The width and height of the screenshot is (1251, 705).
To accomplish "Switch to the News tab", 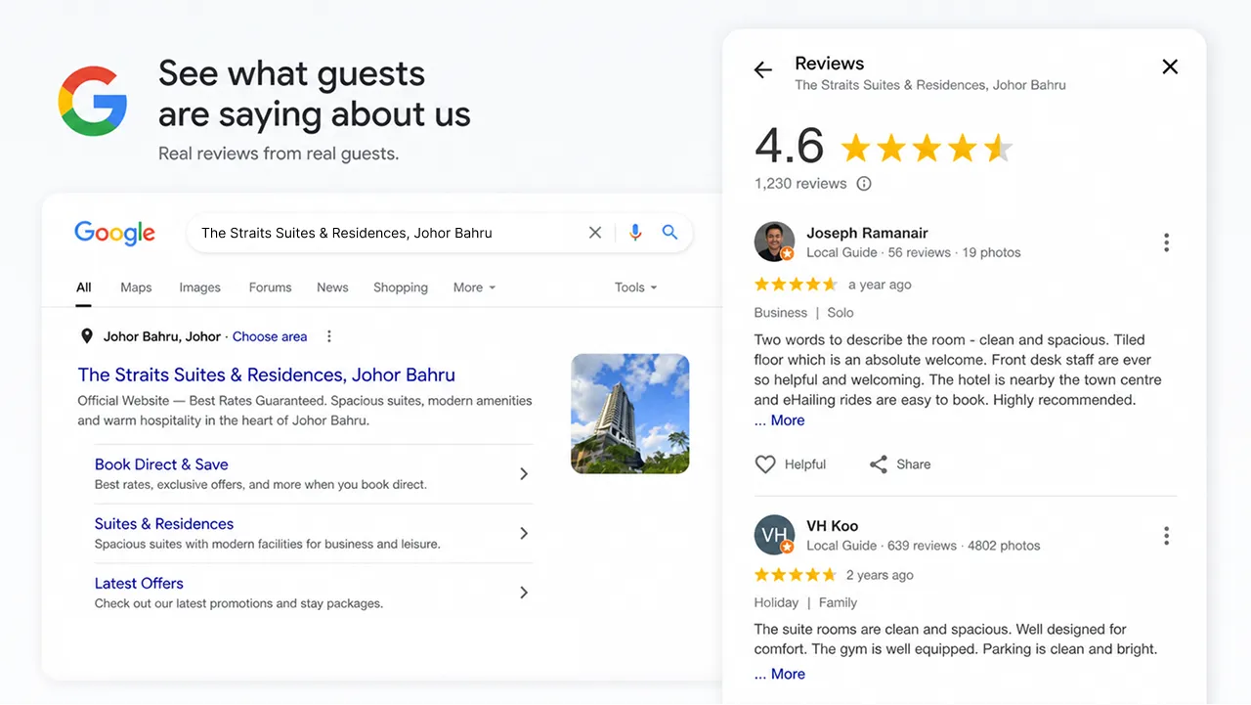I will (x=332, y=287).
